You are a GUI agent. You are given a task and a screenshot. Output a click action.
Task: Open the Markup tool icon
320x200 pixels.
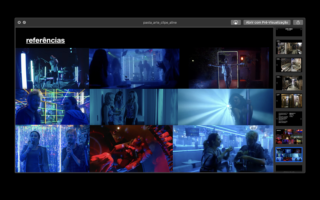[x=236, y=23]
